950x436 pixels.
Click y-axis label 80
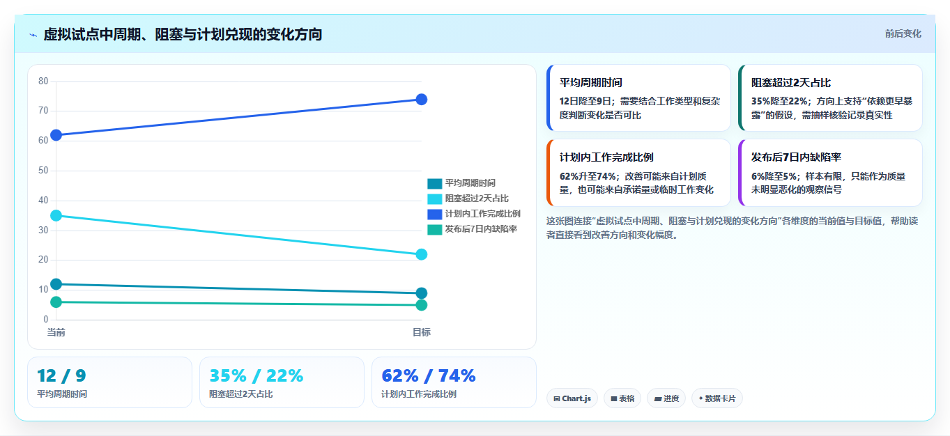point(43,81)
